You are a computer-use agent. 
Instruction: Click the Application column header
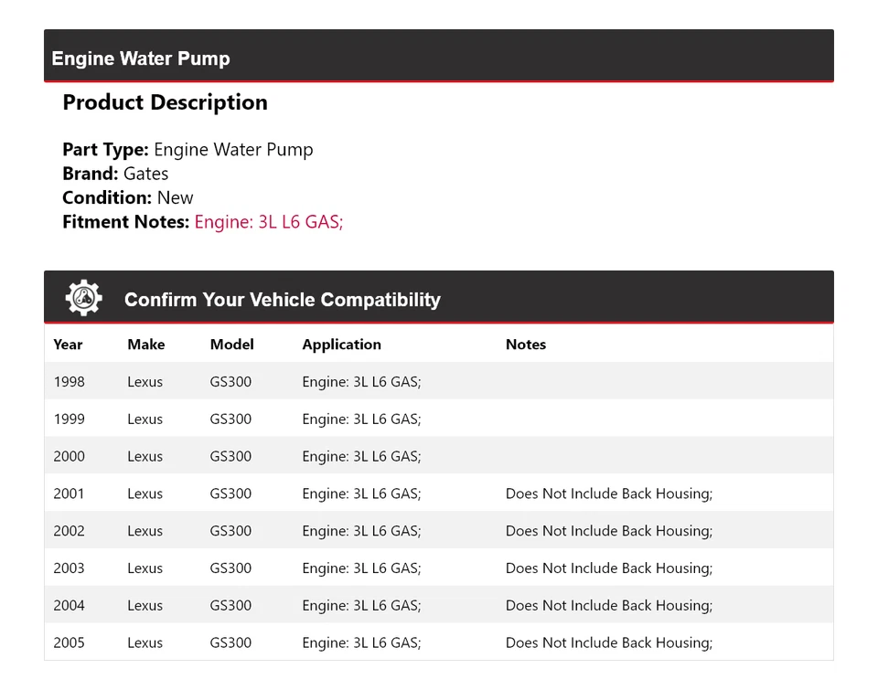click(x=341, y=345)
